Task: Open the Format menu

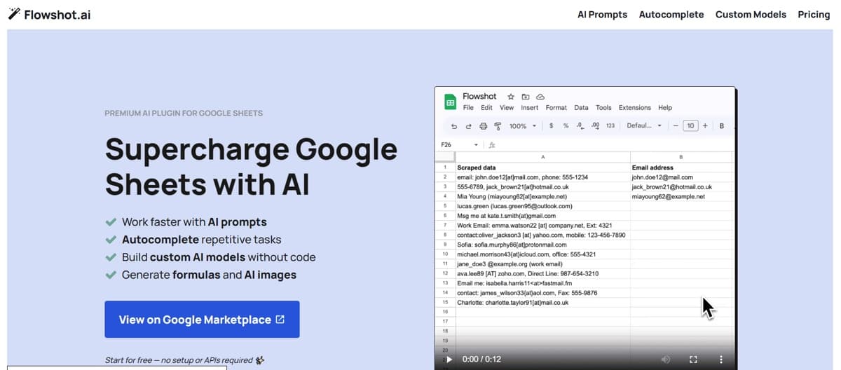Action: point(556,108)
